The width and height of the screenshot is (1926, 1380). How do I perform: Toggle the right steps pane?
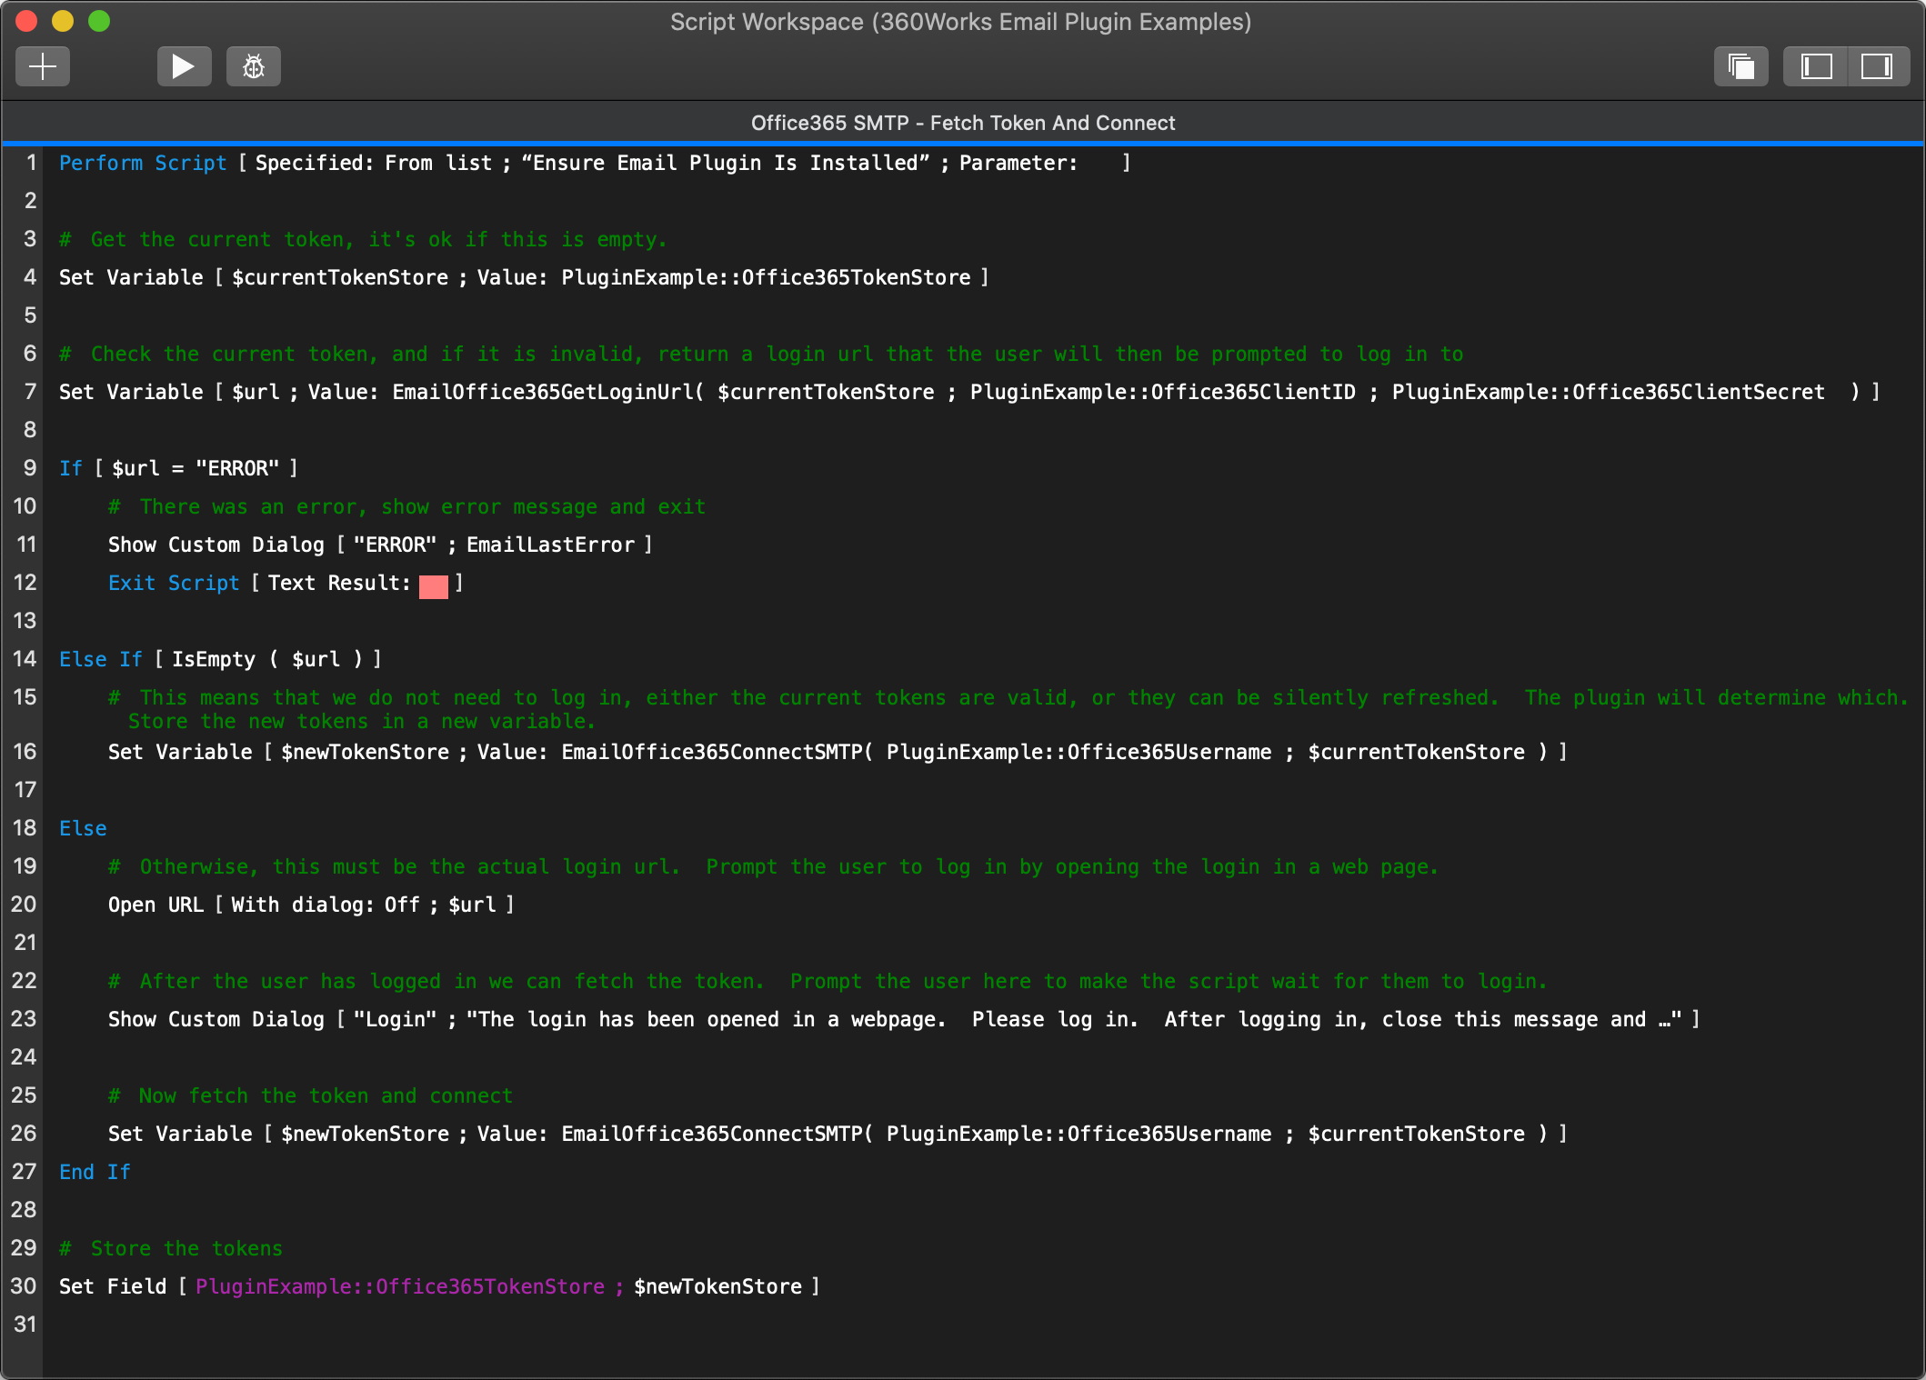pyautogui.click(x=1878, y=66)
